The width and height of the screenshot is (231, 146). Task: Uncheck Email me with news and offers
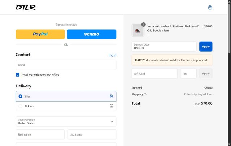(18, 75)
